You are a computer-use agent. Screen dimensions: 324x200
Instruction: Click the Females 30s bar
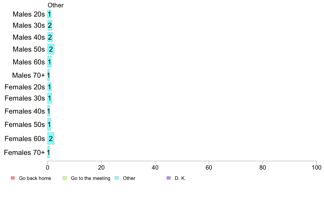coord(50,98)
